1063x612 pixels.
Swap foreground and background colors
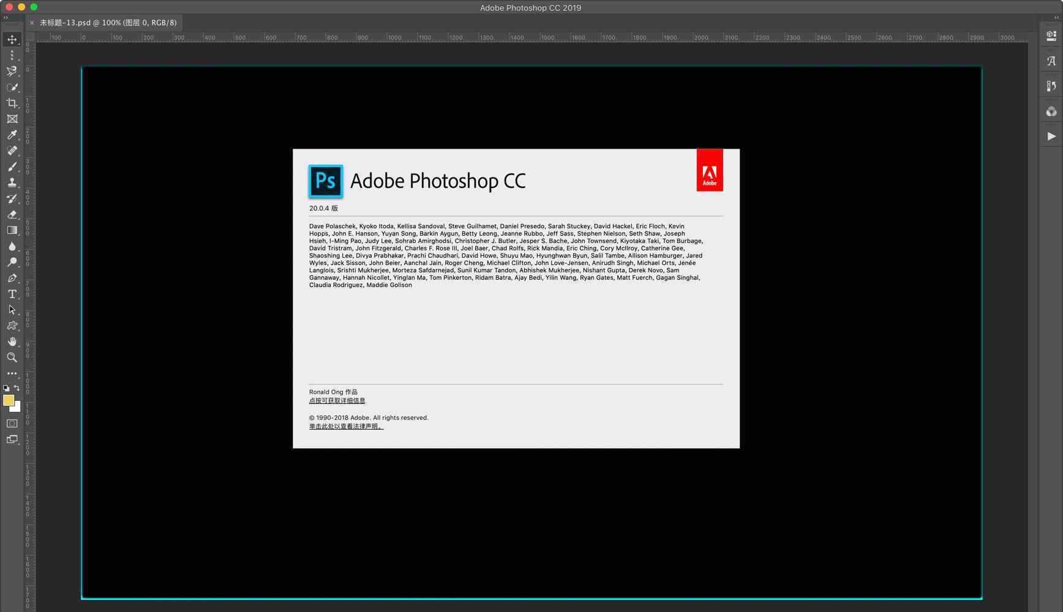17,388
